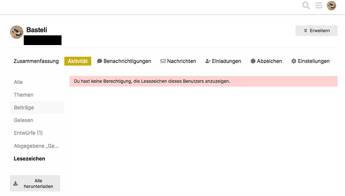Switch to the Einladungen tab

(223, 61)
